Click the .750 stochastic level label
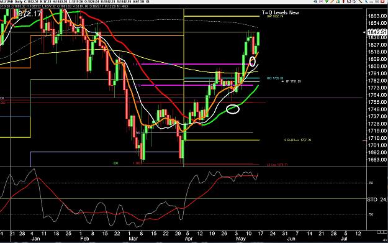The width and height of the screenshot is (388, 243). click(371, 214)
